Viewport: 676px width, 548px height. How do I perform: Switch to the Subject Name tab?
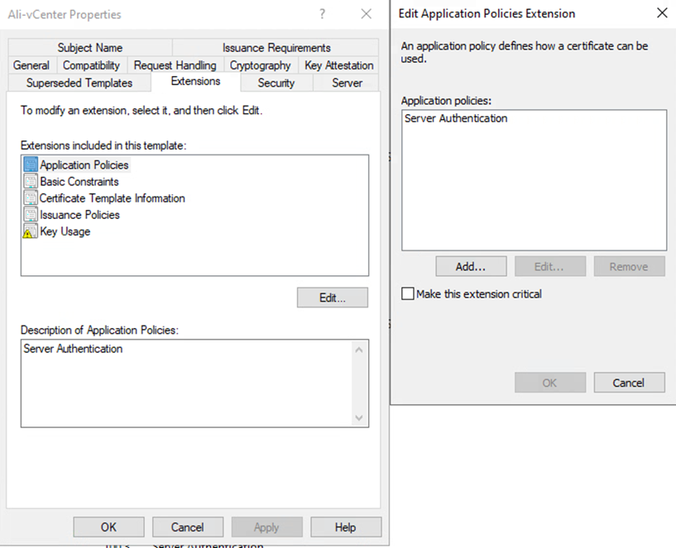tap(90, 48)
